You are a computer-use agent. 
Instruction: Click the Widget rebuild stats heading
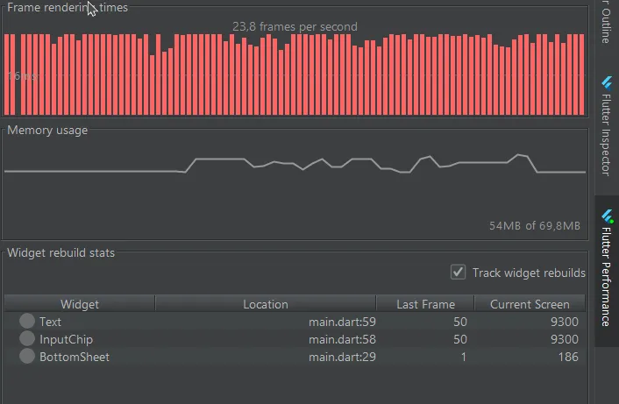pyautogui.click(x=60, y=252)
